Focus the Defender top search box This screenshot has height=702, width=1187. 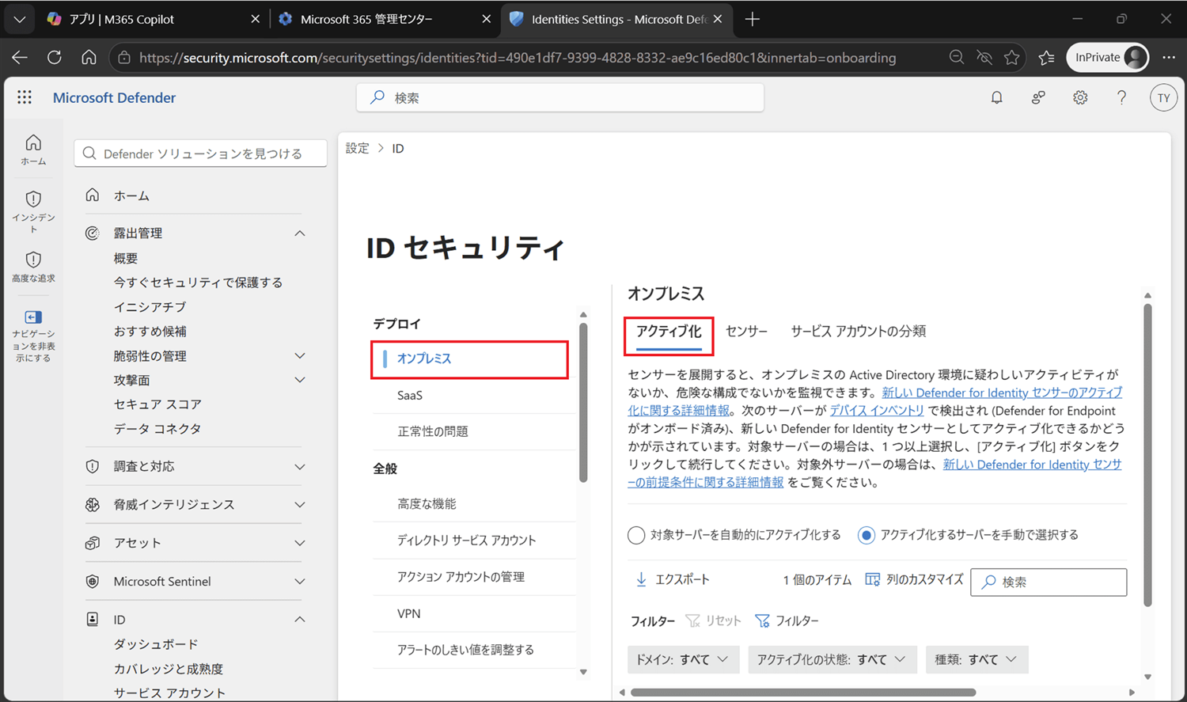point(560,97)
